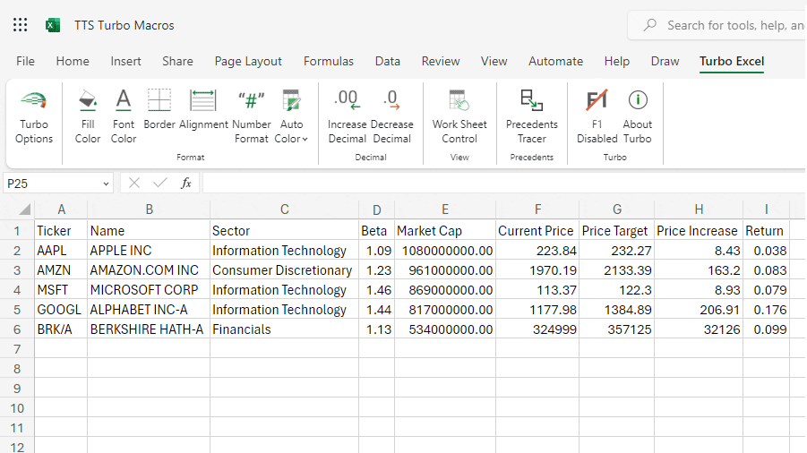This screenshot has width=807, height=453.
Task: Toggle the F1 Disabled option
Action: coord(597,116)
